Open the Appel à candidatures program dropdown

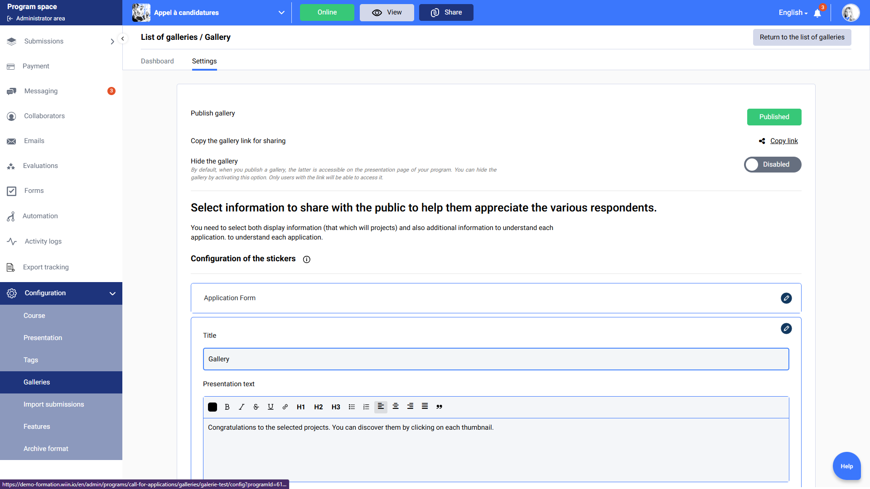281,13
